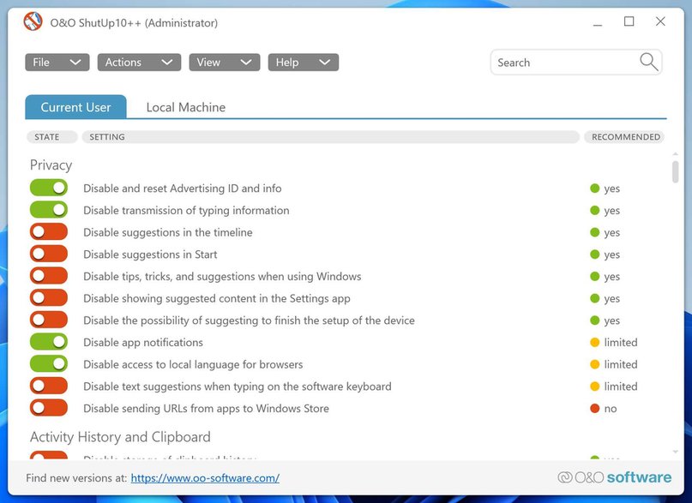The height and width of the screenshot is (503, 692).
Task: Click the search magnifying glass icon
Action: (649, 63)
